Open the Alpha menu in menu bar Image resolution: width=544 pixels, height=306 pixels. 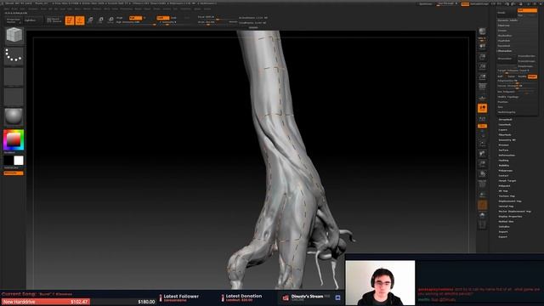point(7,8)
